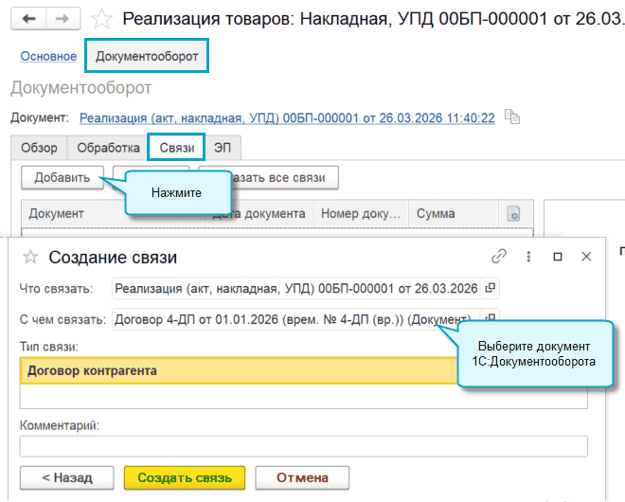This screenshot has height=502, width=625.
Task: Click the Документ column header
Action: [76, 214]
